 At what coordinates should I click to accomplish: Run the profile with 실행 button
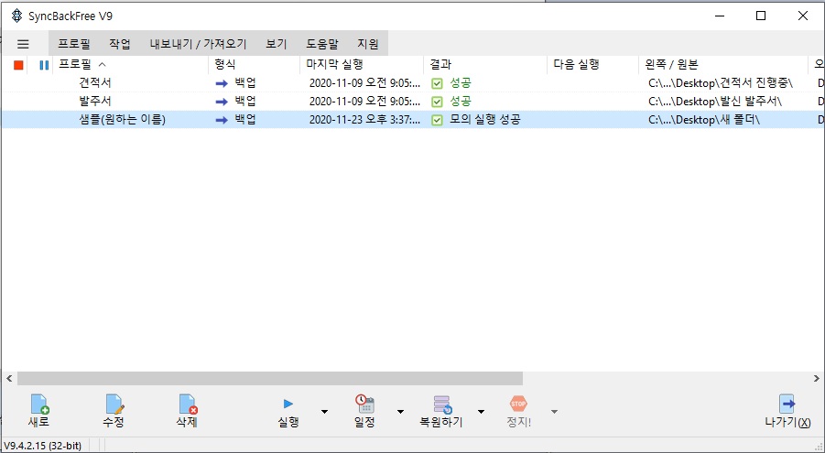pyautogui.click(x=288, y=411)
